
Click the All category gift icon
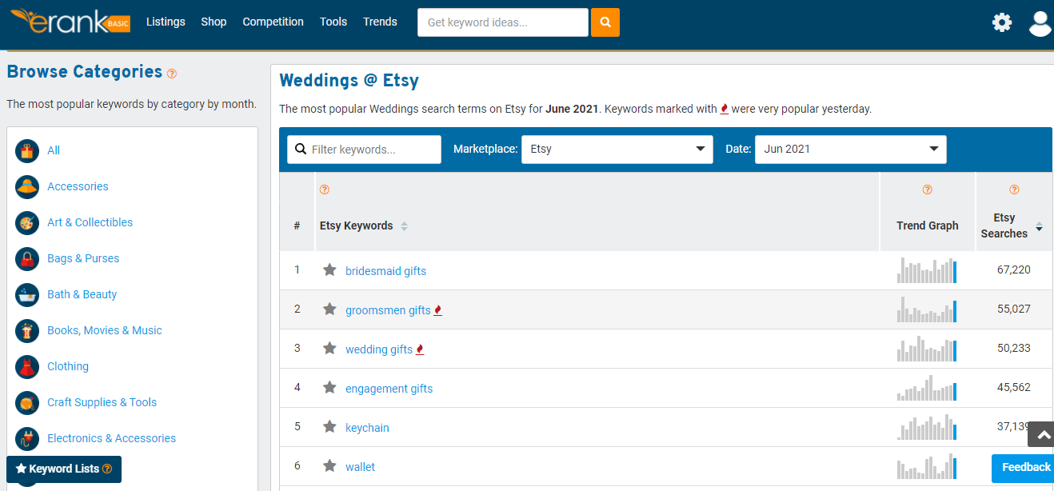[27, 150]
